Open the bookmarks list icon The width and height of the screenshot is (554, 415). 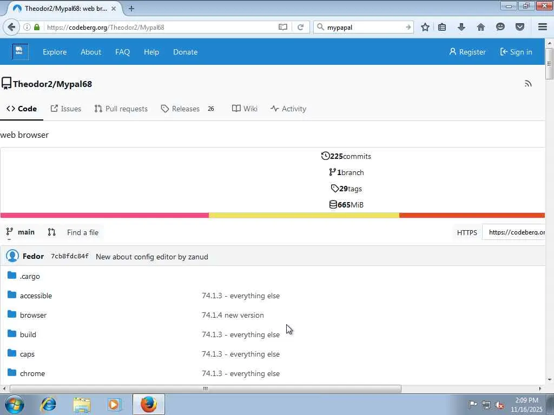pyautogui.click(x=442, y=27)
